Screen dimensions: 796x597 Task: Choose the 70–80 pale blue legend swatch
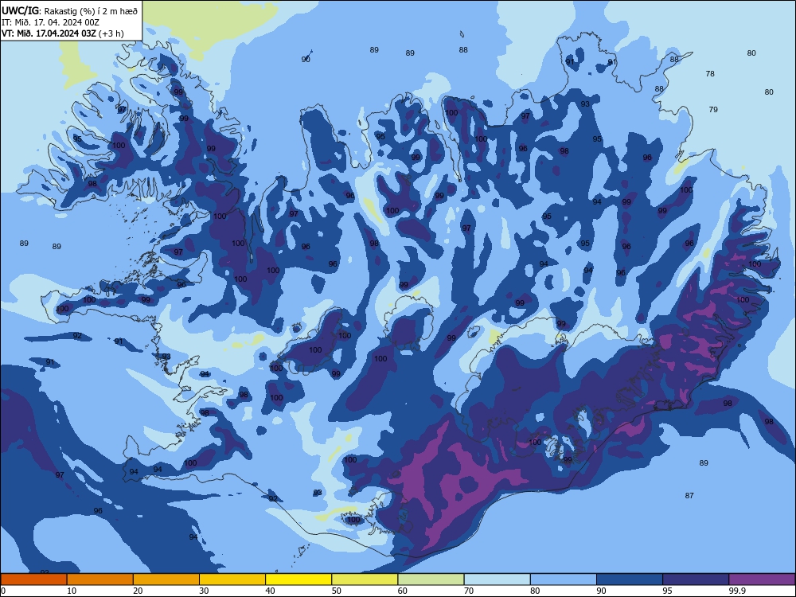click(x=497, y=579)
